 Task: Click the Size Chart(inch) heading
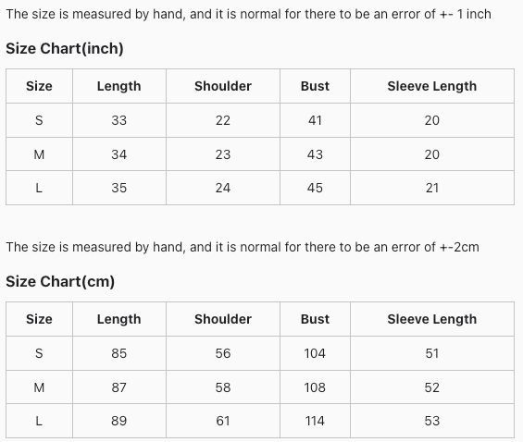tap(65, 49)
